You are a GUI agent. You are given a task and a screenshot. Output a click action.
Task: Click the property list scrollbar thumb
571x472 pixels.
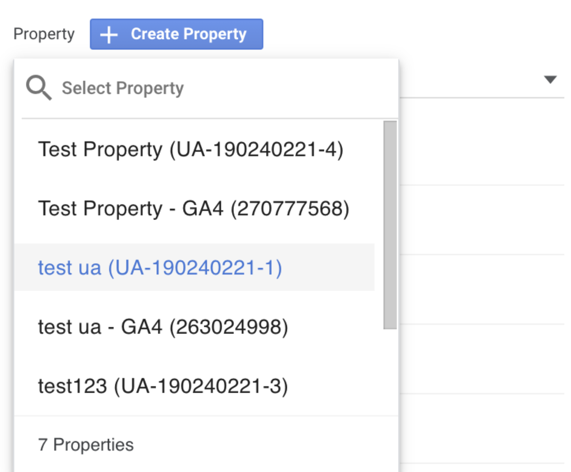(390, 225)
